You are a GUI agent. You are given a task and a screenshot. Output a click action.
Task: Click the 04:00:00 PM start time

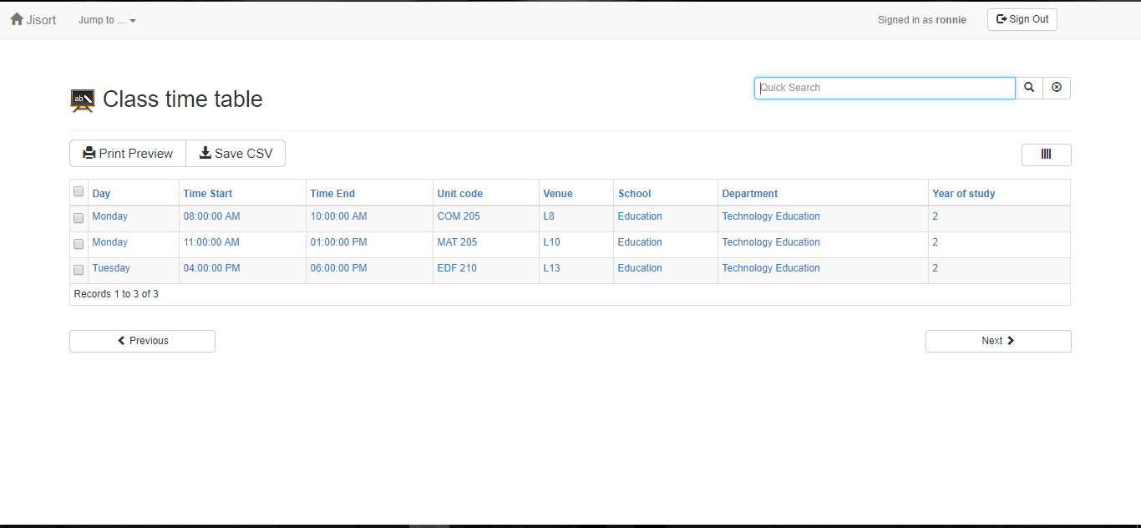(211, 268)
